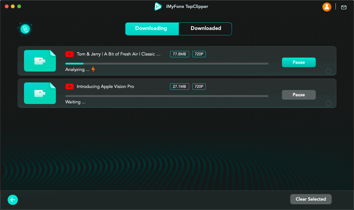Select the Tom & Jerry download checkbox

click(x=328, y=71)
